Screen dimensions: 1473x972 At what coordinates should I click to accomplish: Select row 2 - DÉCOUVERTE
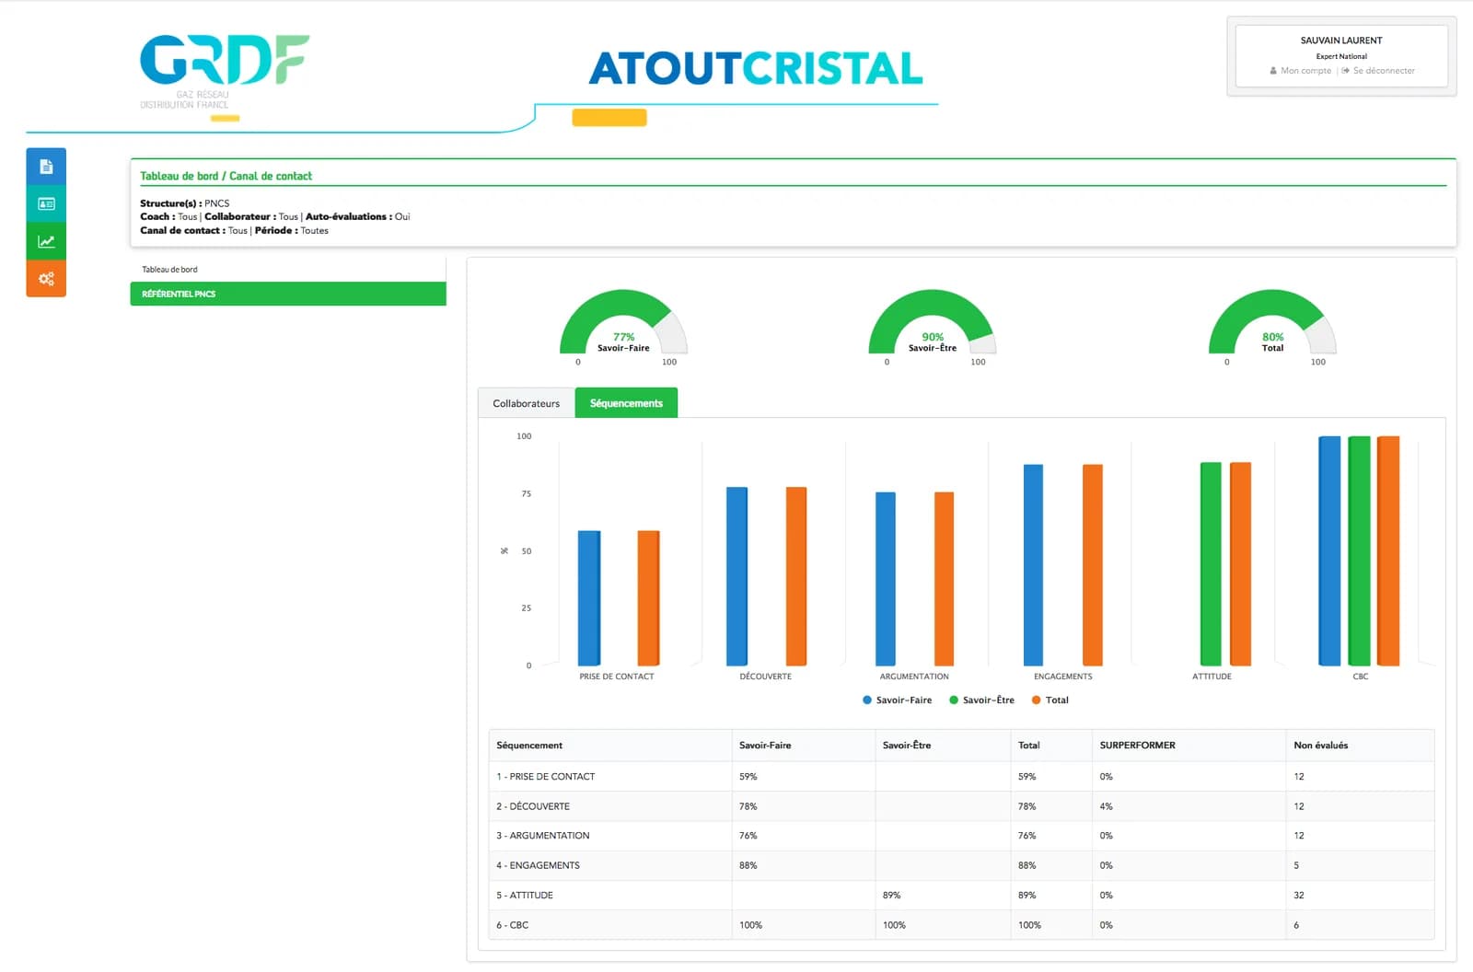961,806
